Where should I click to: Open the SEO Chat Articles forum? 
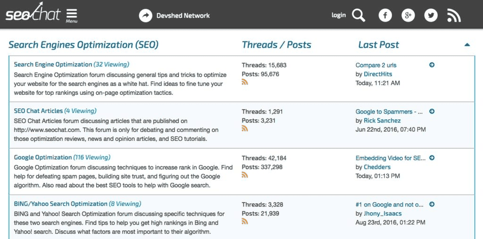click(38, 111)
